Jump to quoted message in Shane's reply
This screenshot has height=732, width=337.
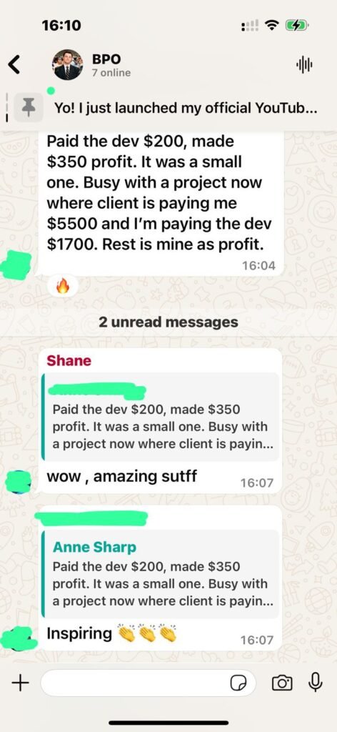click(160, 417)
